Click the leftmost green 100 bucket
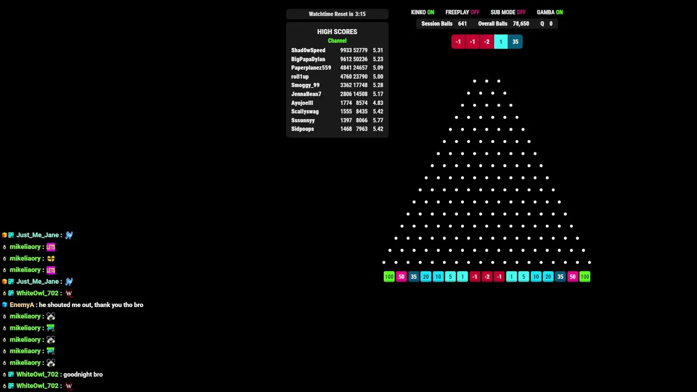The width and height of the screenshot is (697, 392). (x=389, y=277)
